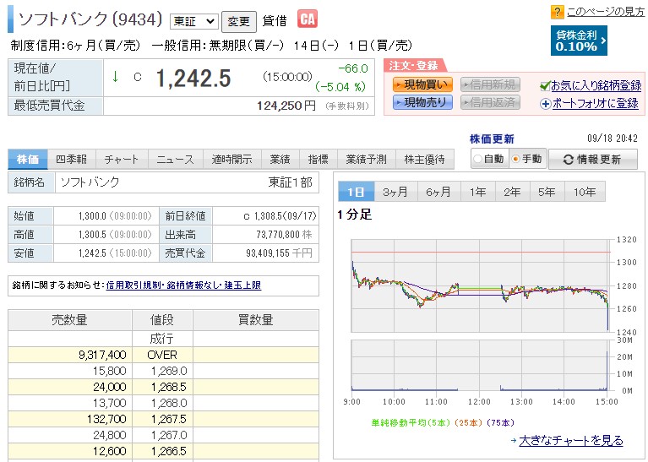Open the 貸株金利 0.10% banner

point(579,41)
